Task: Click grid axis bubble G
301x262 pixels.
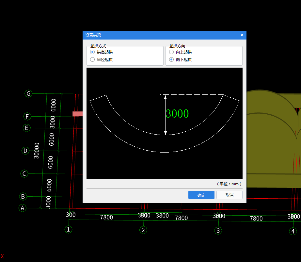Action: click(x=28, y=93)
